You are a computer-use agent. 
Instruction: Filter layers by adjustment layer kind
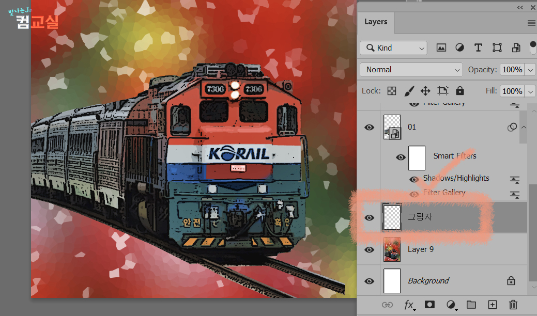[x=459, y=48]
